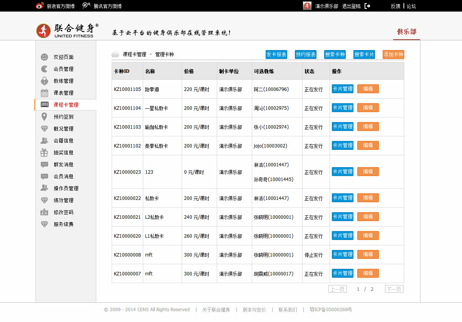
Task: Click the logout arrow icon
Action: click(367, 6)
